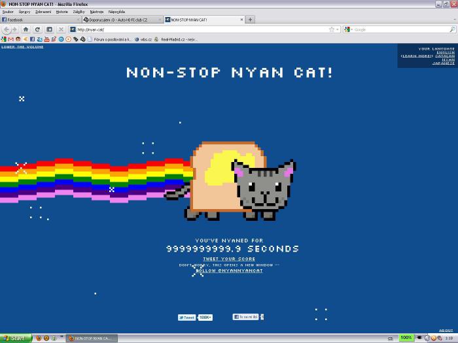Open a new tab with the plus button
The height and width of the screenshot is (343, 458).
pyautogui.click(x=251, y=20)
